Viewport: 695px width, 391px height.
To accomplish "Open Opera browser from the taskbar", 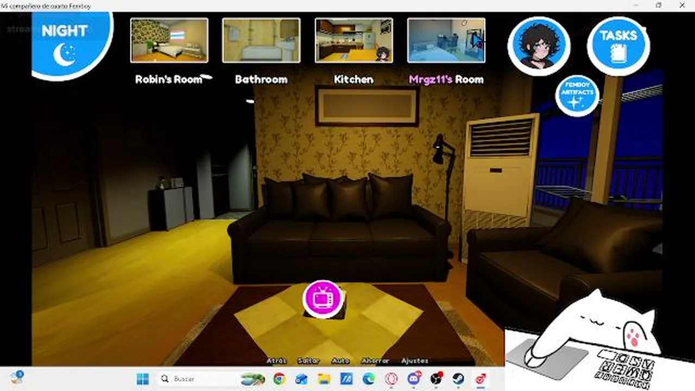I will point(391,379).
